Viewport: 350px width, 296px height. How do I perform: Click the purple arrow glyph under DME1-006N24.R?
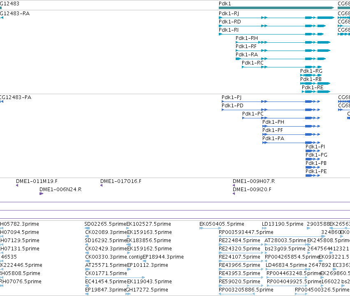click(41, 194)
